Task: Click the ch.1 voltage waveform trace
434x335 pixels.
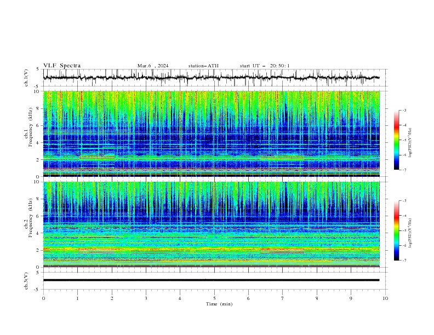Action: [211, 78]
